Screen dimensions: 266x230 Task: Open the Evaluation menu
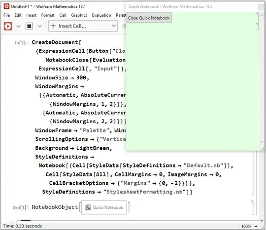point(101,15)
